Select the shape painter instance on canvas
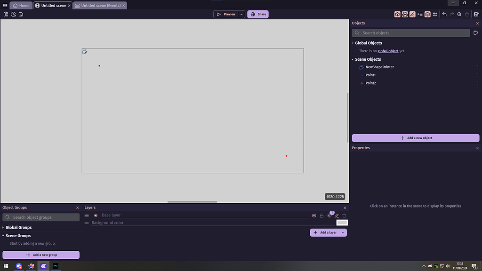This screenshot has width=482, height=271. 85,51
